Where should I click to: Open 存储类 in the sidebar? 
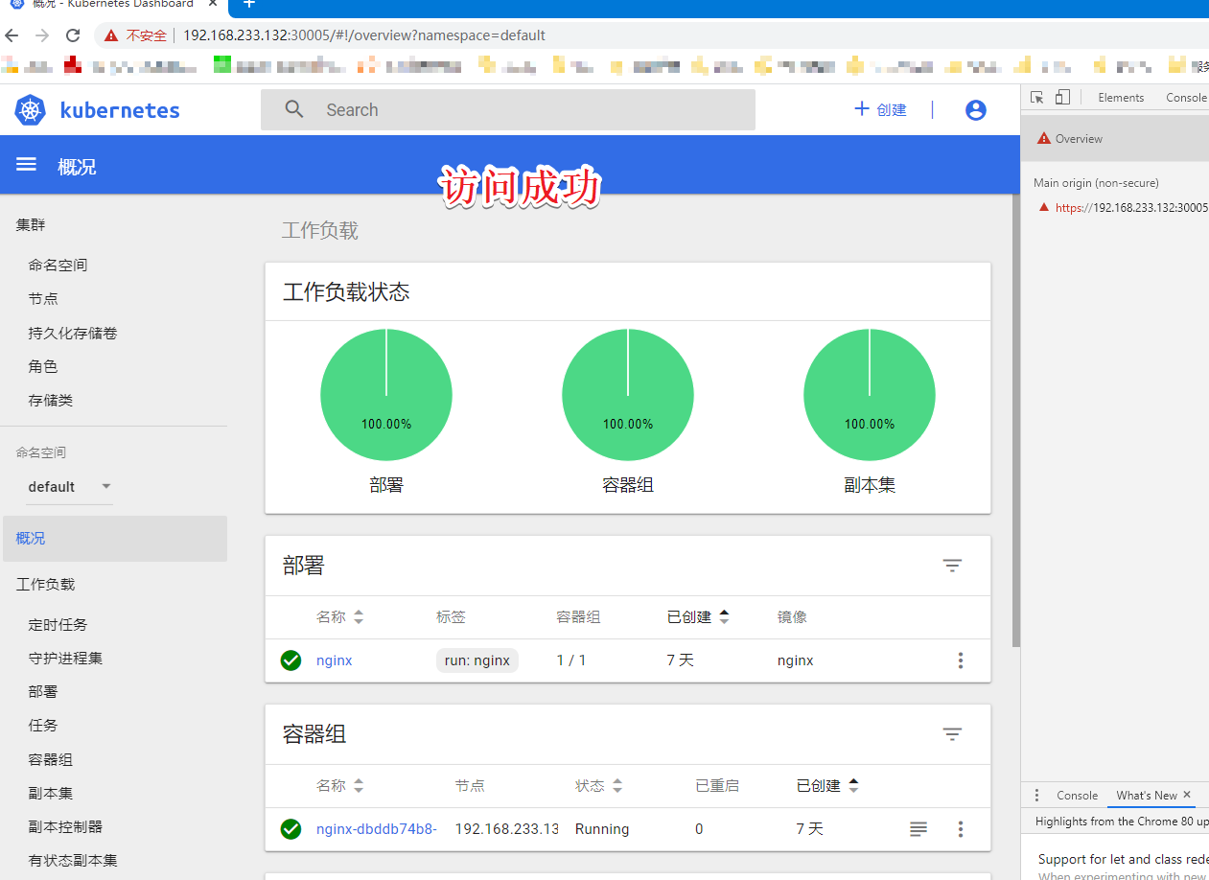pos(51,401)
